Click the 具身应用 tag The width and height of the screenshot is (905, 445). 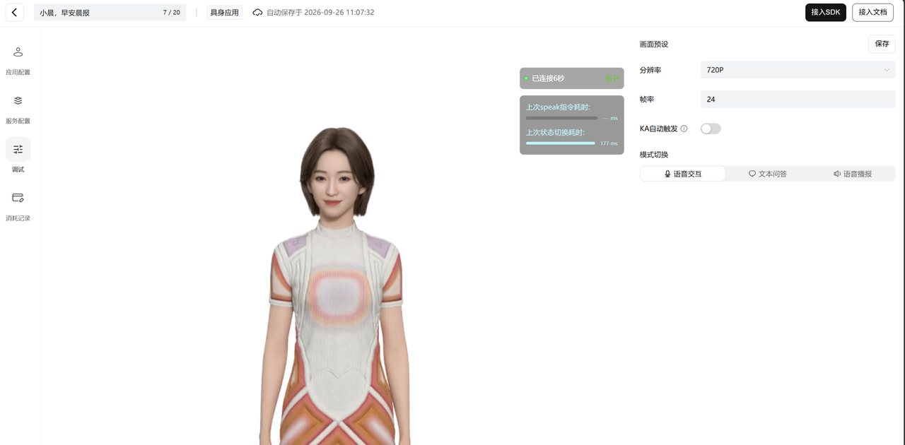tap(225, 13)
